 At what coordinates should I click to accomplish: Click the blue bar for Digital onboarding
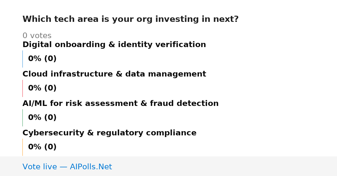(x=22, y=59)
